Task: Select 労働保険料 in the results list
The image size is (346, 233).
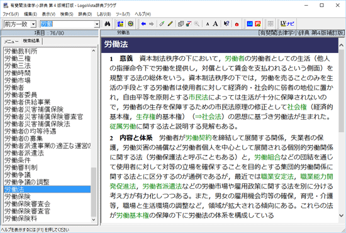Action: (x=21, y=219)
